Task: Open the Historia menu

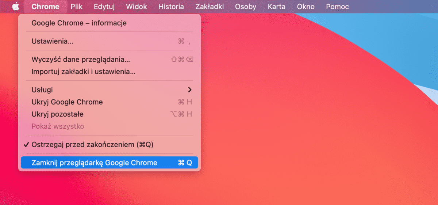Action: pyautogui.click(x=171, y=7)
